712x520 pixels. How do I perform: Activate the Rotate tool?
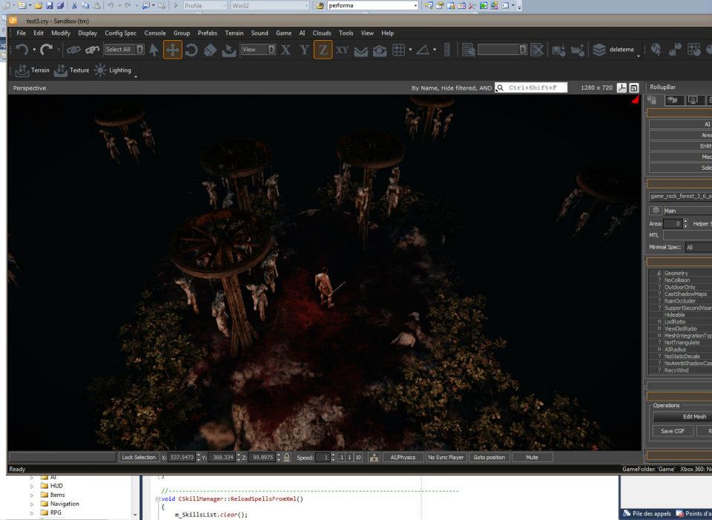click(191, 50)
